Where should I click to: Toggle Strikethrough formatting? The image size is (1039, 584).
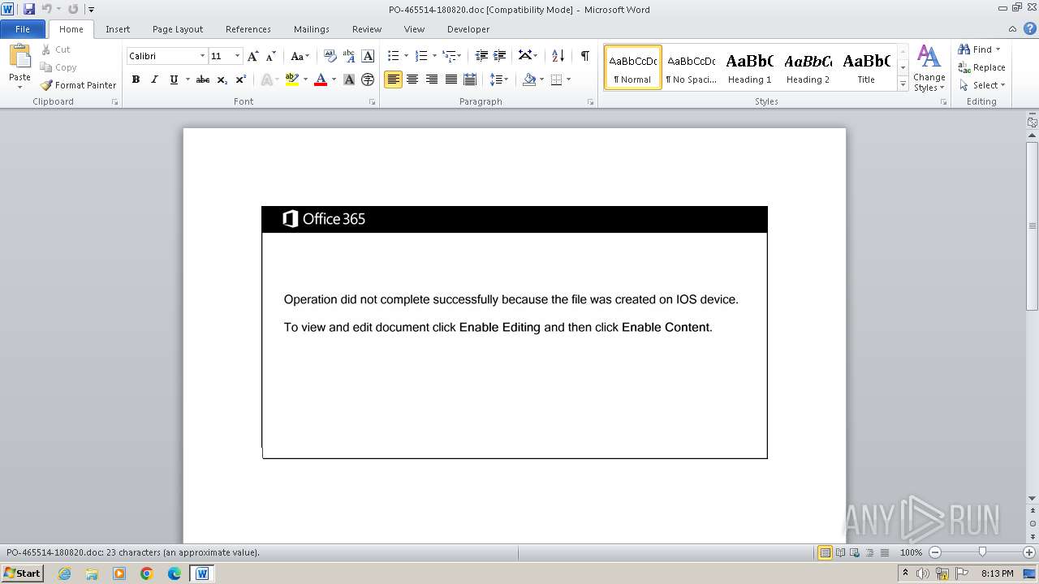[203, 79]
